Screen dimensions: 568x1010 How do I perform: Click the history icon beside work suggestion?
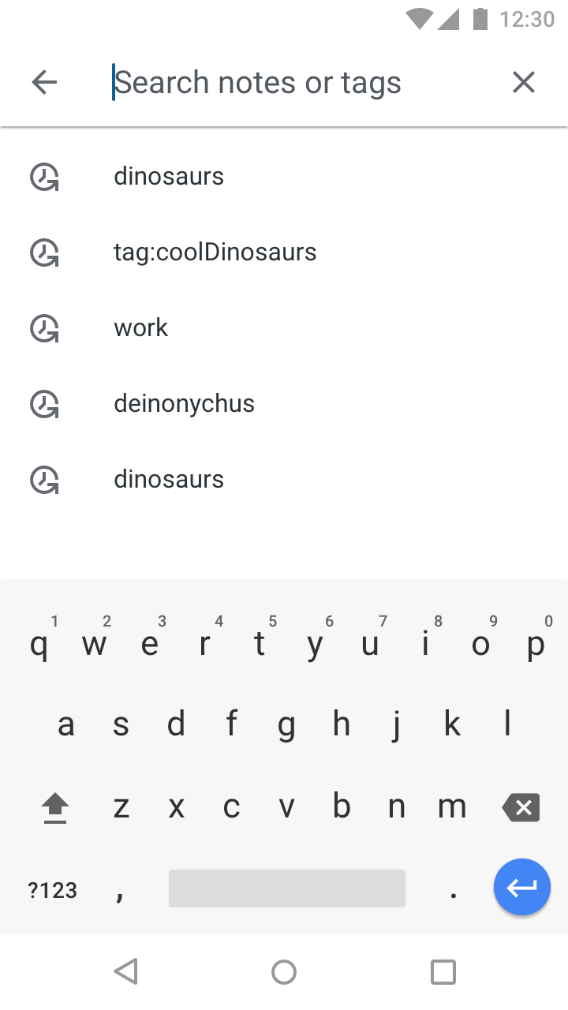point(45,329)
